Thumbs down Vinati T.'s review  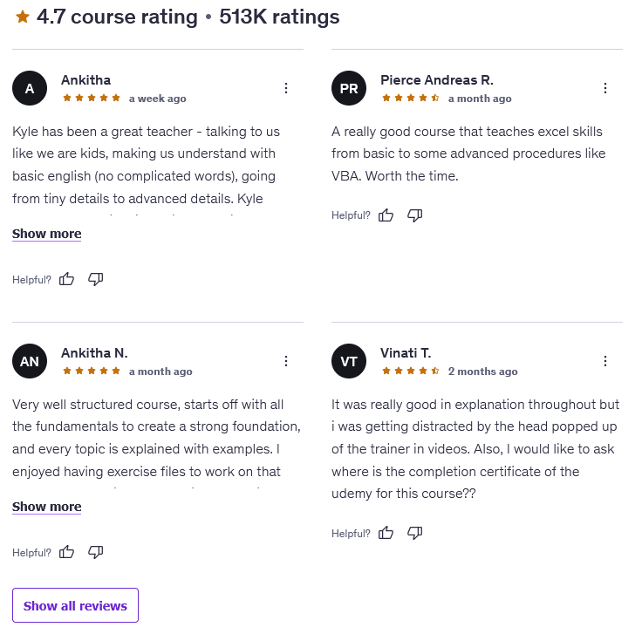[415, 533]
